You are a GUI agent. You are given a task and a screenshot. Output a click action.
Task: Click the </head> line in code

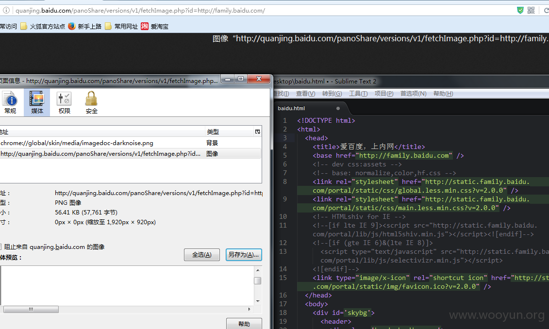[x=318, y=296]
